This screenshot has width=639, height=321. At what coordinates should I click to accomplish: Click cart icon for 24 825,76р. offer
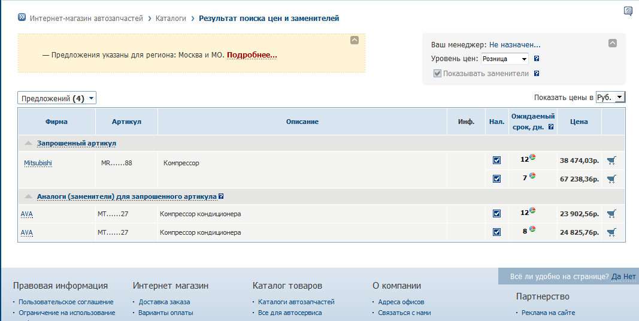click(x=611, y=232)
